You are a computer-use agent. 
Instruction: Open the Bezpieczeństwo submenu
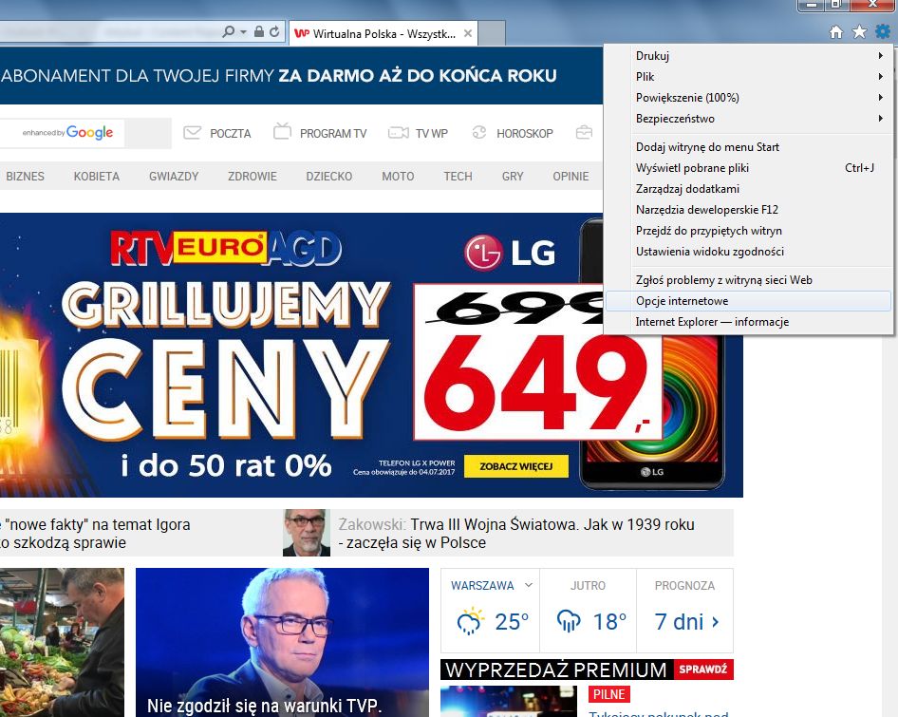click(x=748, y=119)
